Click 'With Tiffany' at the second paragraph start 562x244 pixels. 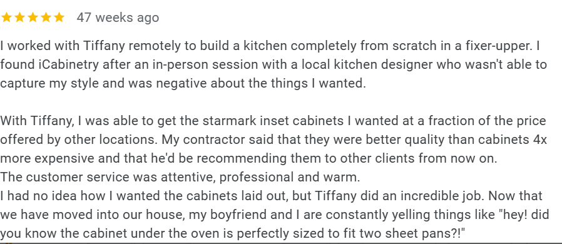tap(38, 121)
